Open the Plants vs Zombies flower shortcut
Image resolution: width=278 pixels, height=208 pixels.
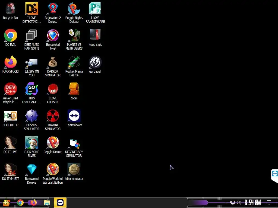pos(74,35)
